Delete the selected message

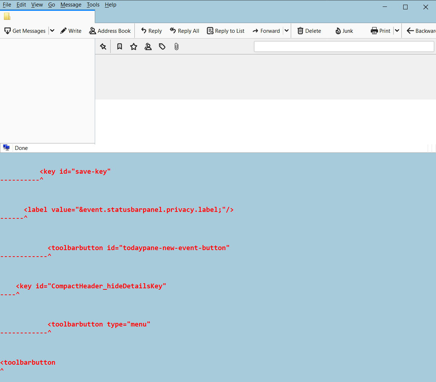[309, 31]
